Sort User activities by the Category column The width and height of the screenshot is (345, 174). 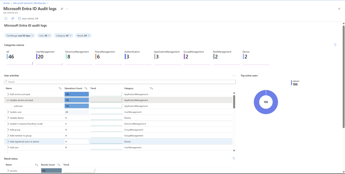[x=151, y=88]
